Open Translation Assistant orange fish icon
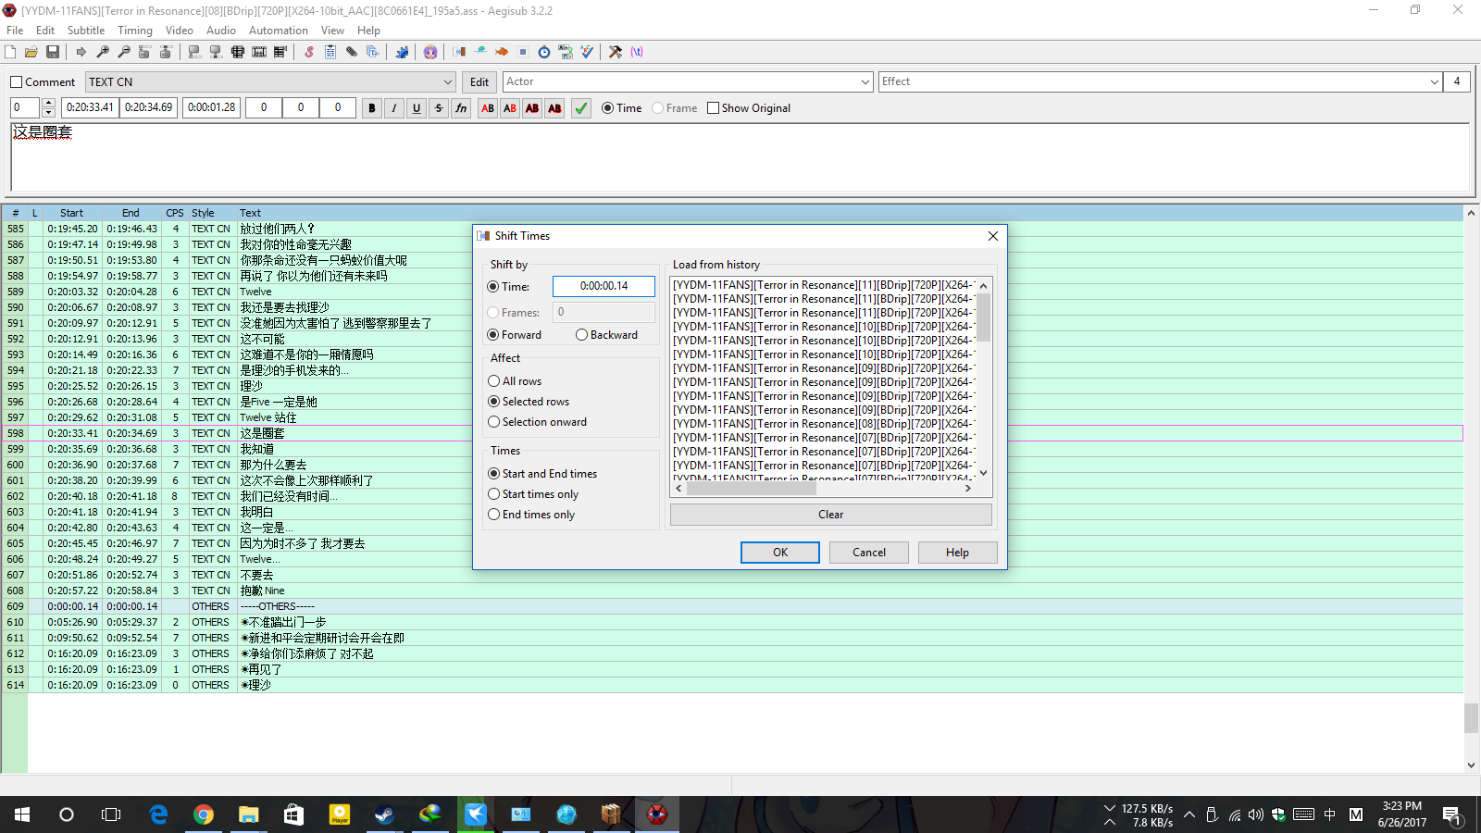The height and width of the screenshot is (833, 1481). [x=502, y=52]
